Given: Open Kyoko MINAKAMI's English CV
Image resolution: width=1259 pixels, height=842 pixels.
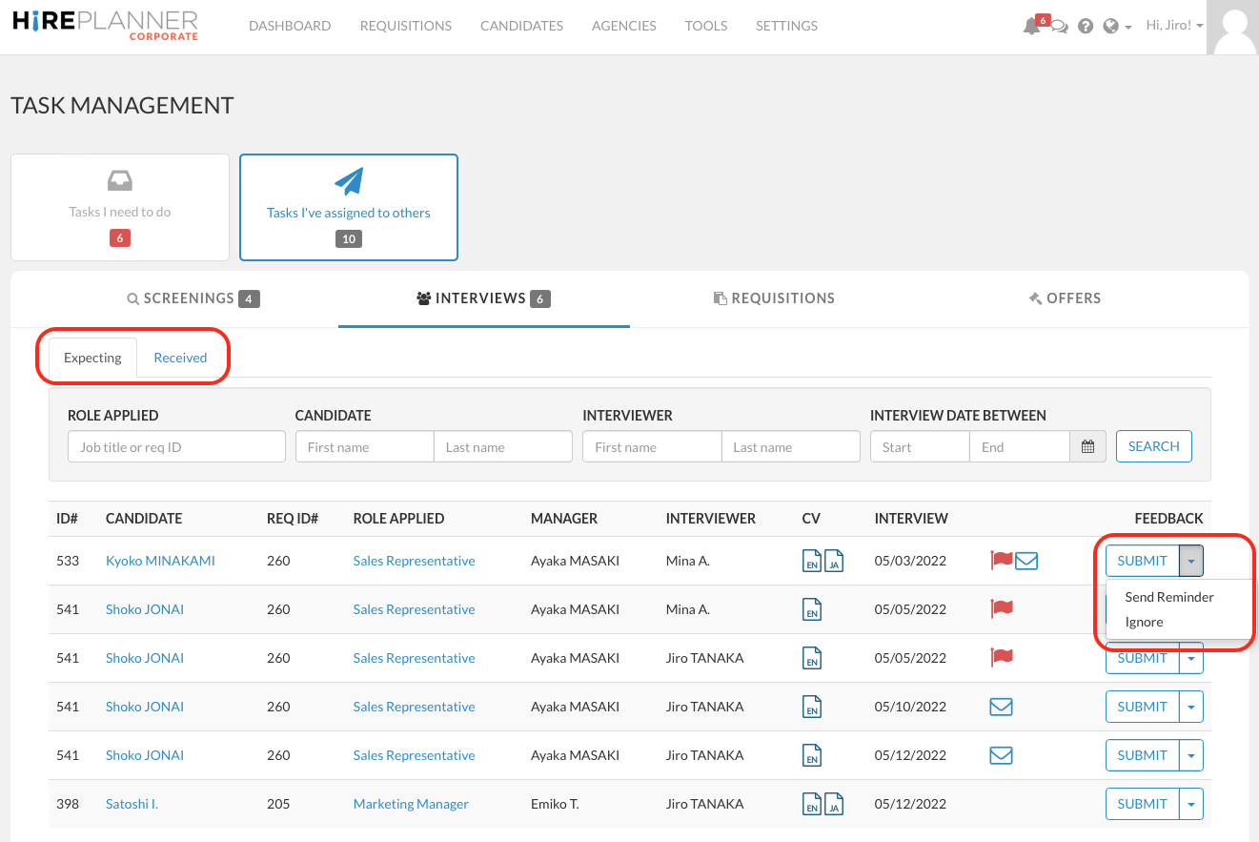Looking at the screenshot, I should click(811, 563).
